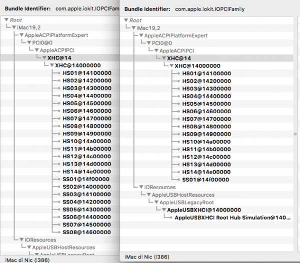Select HS09@14900000 in left window
This screenshot has height=263, width=300.
pyautogui.click(x=87, y=134)
